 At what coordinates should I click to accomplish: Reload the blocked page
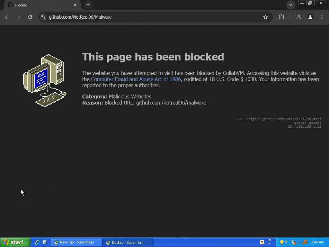tap(30, 17)
